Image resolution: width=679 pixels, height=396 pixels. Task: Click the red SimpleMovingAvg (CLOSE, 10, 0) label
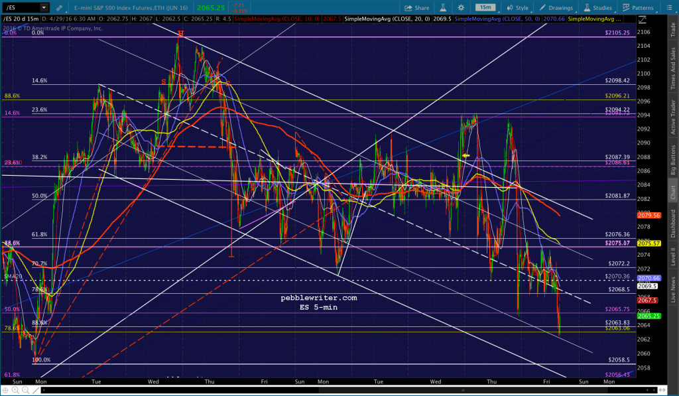coord(277,19)
